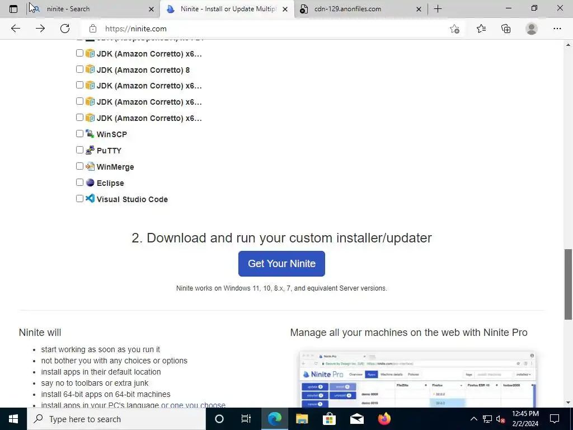Select the WinMerge label text
Image resolution: width=573 pixels, height=430 pixels.
point(115,167)
